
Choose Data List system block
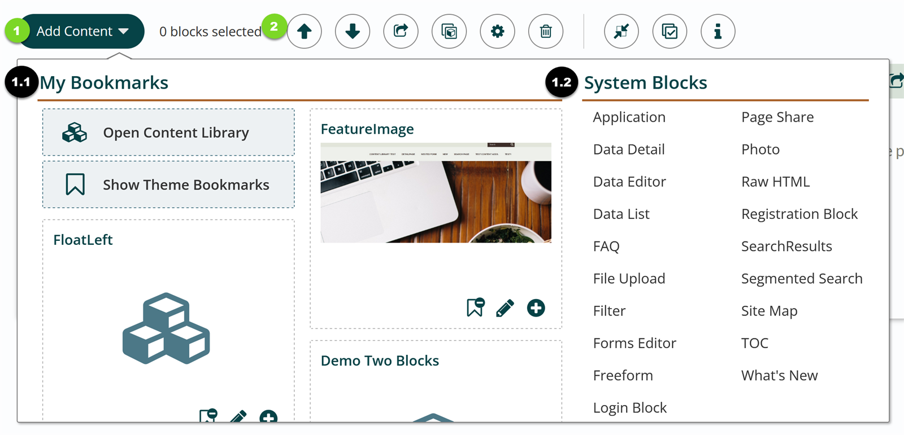(621, 214)
